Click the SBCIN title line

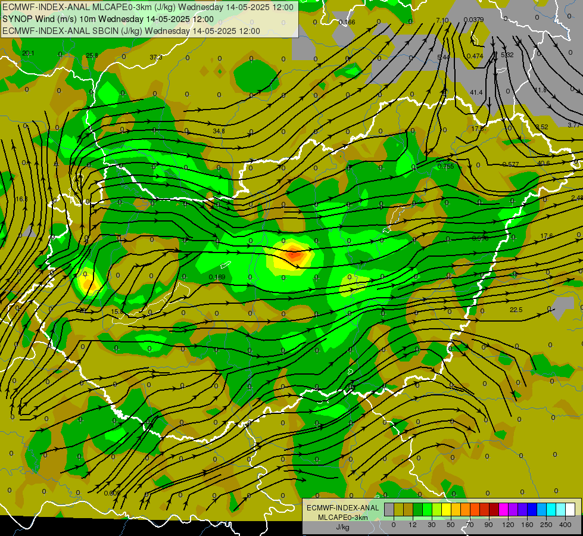pos(131,31)
